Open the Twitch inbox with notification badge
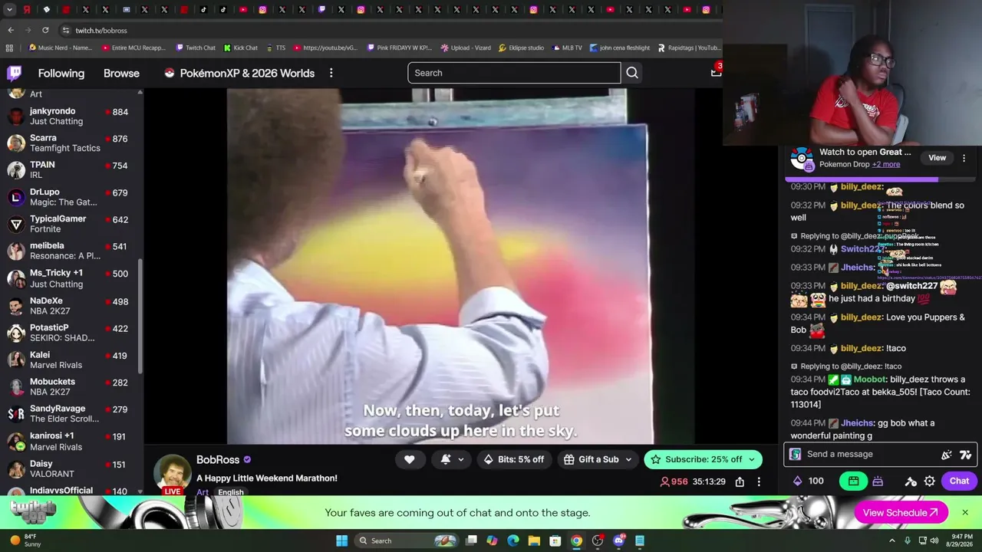The height and width of the screenshot is (552, 982). click(x=716, y=71)
